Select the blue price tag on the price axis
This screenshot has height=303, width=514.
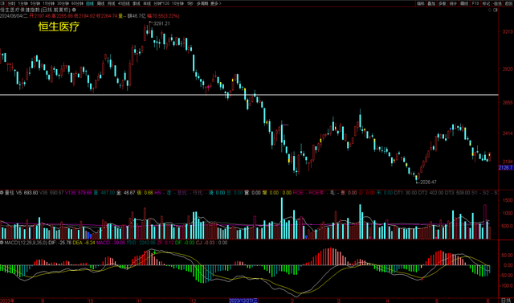pyautogui.click(x=506, y=167)
